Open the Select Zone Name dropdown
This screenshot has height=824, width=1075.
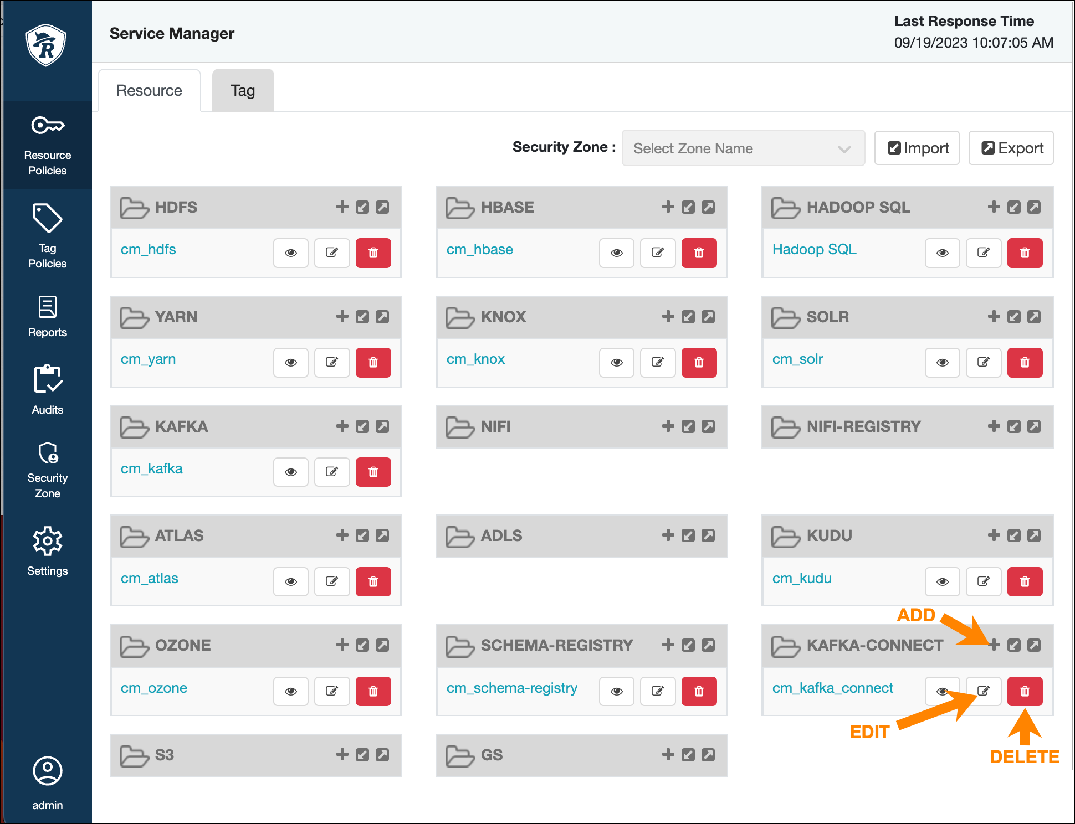pyautogui.click(x=743, y=148)
